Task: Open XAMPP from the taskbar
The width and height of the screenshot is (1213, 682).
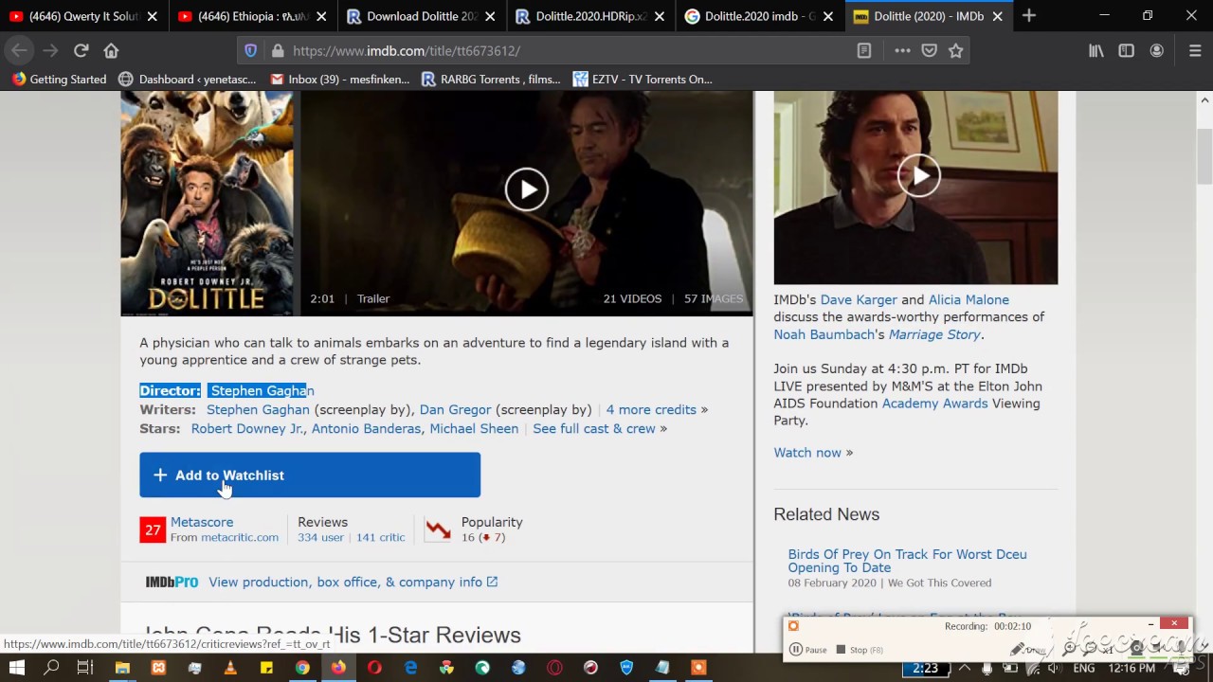Action: [158, 668]
